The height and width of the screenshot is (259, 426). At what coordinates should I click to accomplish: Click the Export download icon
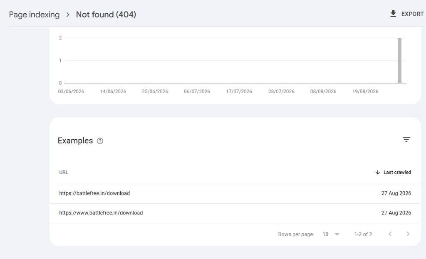click(x=393, y=14)
